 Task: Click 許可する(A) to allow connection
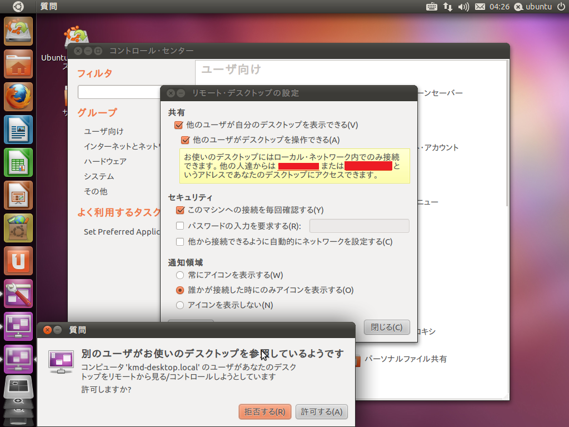(x=322, y=412)
